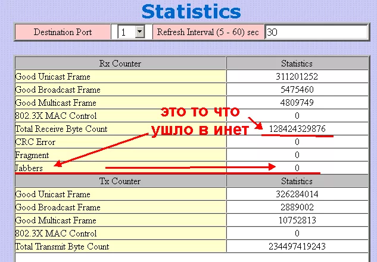Viewport: 377px width, 262px height.
Task: Click the Tx Good Broadcast Frame label
Action: (58, 207)
